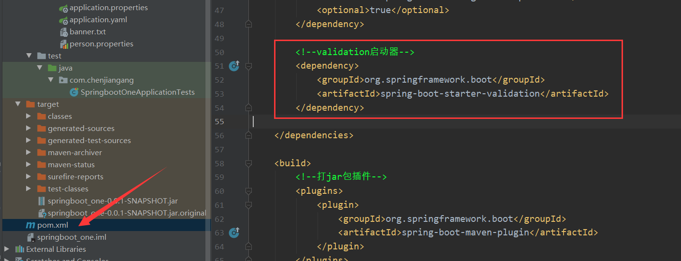Expand External Libraries node
Image resolution: width=681 pixels, height=261 pixels.
tap(7, 249)
